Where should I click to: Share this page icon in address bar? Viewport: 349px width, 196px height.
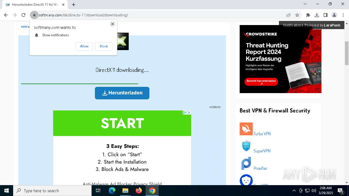(x=288, y=15)
